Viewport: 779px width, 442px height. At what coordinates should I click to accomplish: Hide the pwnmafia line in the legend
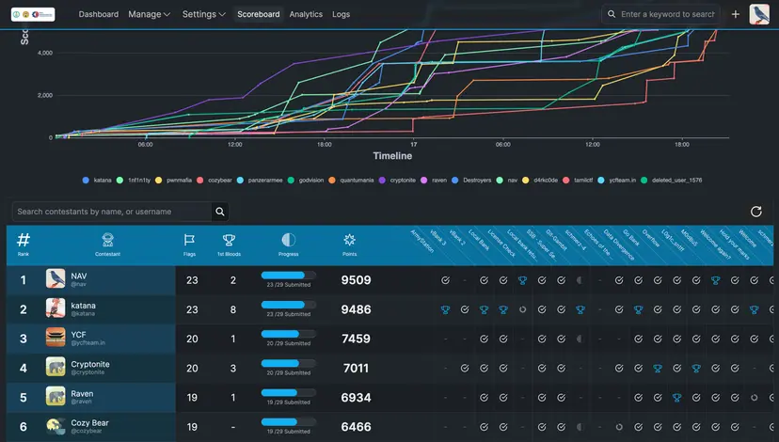(x=173, y=181)
